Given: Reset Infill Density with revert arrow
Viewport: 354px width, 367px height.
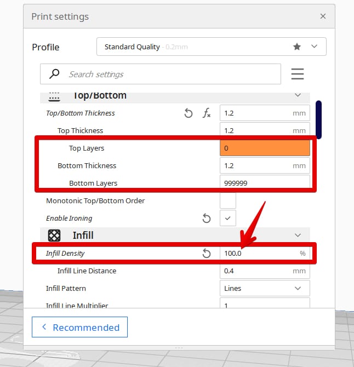Looking at the screenshot, I should click(x=206, y=254).
